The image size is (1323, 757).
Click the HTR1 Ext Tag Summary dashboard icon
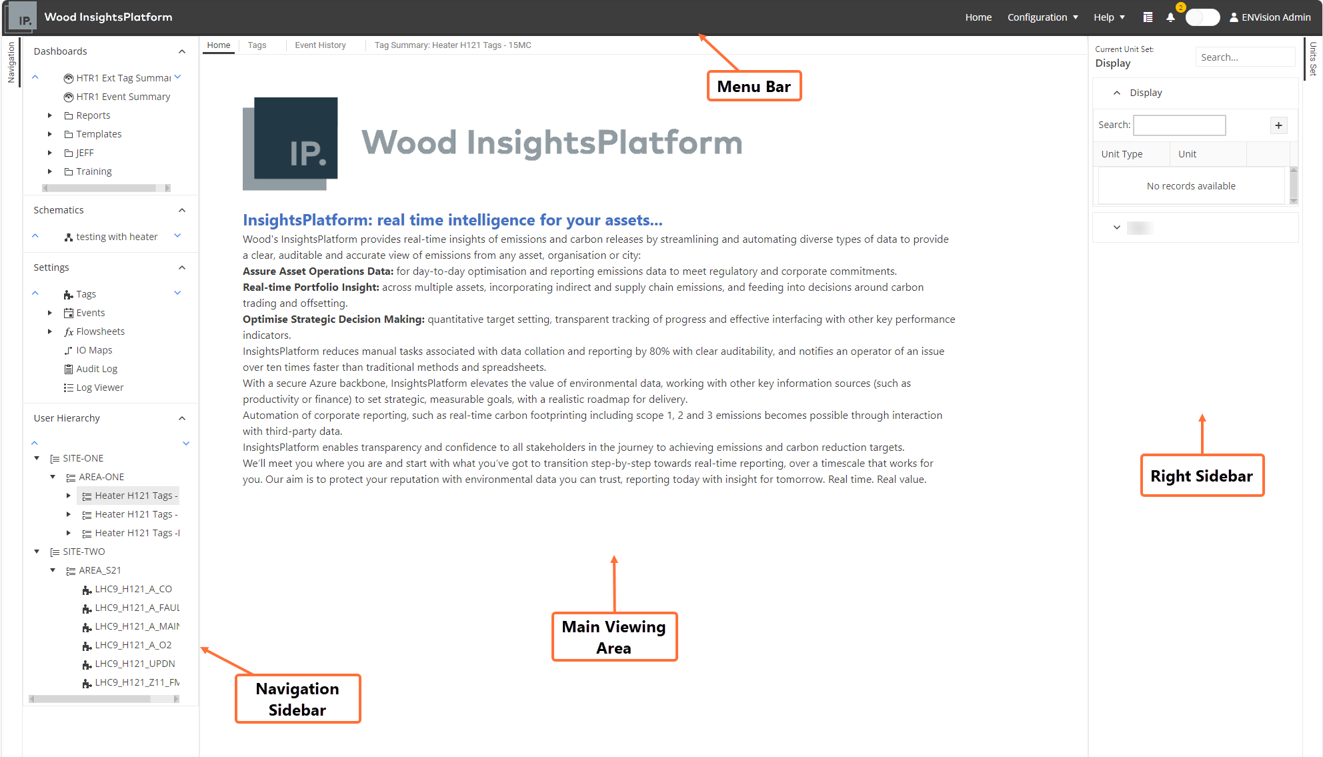tap(68, 78)
